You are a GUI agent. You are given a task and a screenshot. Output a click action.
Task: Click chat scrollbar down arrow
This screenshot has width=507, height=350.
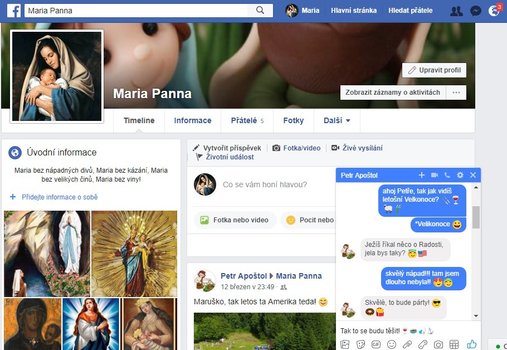476,316
